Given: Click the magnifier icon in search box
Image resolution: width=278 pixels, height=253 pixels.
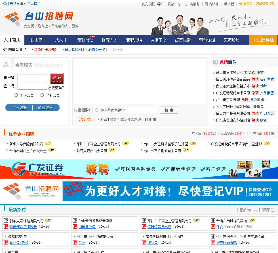Looking at the screenshot, I should pos(97,110).
